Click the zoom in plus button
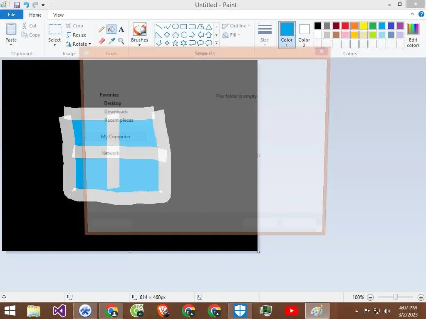Screen dimensions: 426x319 click(x=421, y=297)
